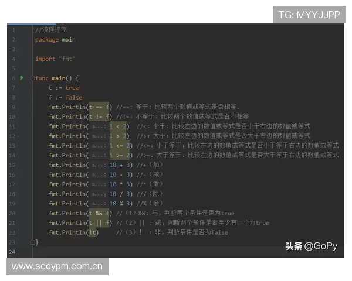The height and width of the screenshot is (281, 352).
Task: Click the true value on line 7
Action: [72, 88]
